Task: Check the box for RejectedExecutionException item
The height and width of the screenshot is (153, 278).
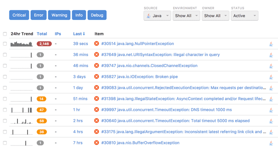Action: (x=5, y=88)
